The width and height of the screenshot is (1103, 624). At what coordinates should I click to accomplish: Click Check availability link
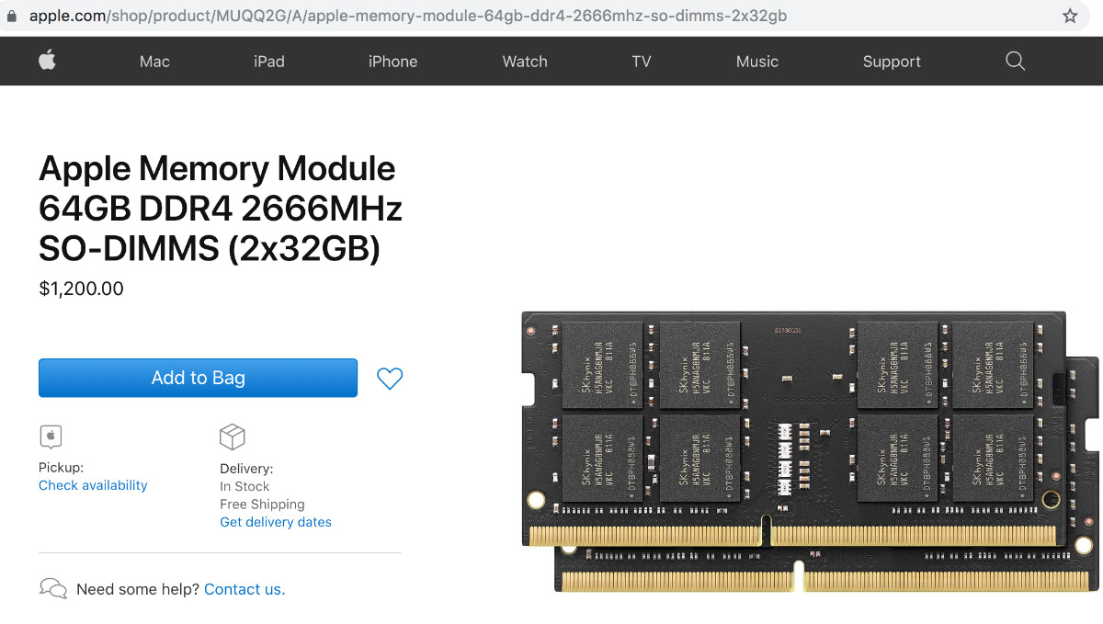click(x=93, y=485)
